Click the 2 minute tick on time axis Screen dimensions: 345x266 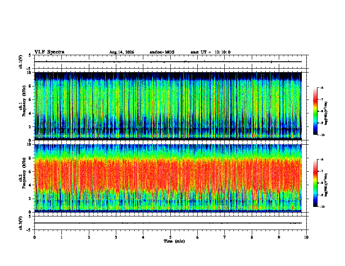coord(89,237)
